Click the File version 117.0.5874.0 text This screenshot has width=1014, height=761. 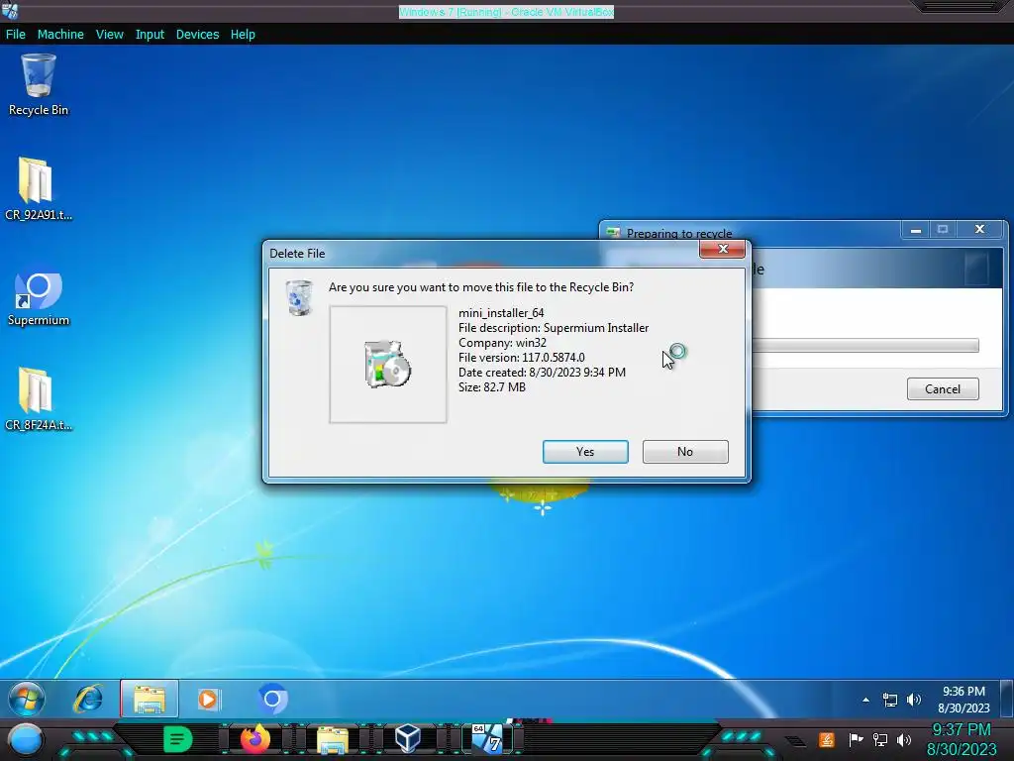point(521,357)
